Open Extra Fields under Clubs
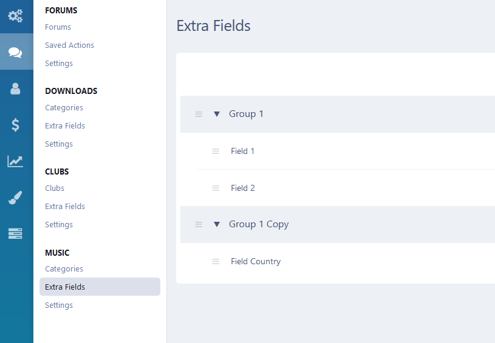This screenshot has width=495, height=343. 65,206
